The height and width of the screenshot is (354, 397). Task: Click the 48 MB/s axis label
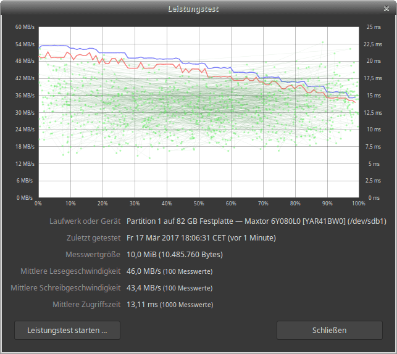[25, 61]
